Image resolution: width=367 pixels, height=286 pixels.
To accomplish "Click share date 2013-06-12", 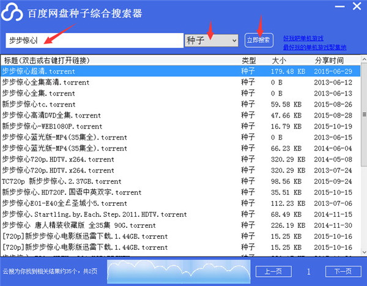I will (x=333, y=82).
